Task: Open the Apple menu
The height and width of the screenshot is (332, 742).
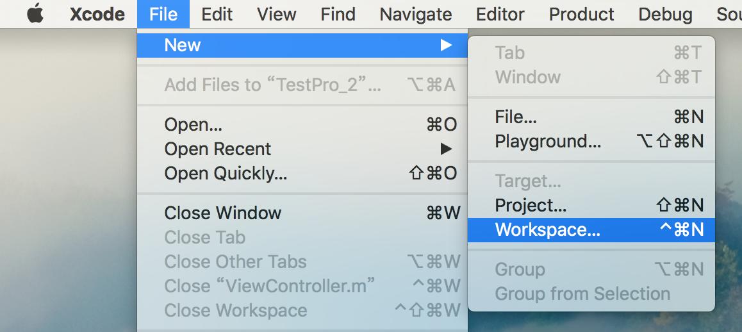Action: [35, 14]
